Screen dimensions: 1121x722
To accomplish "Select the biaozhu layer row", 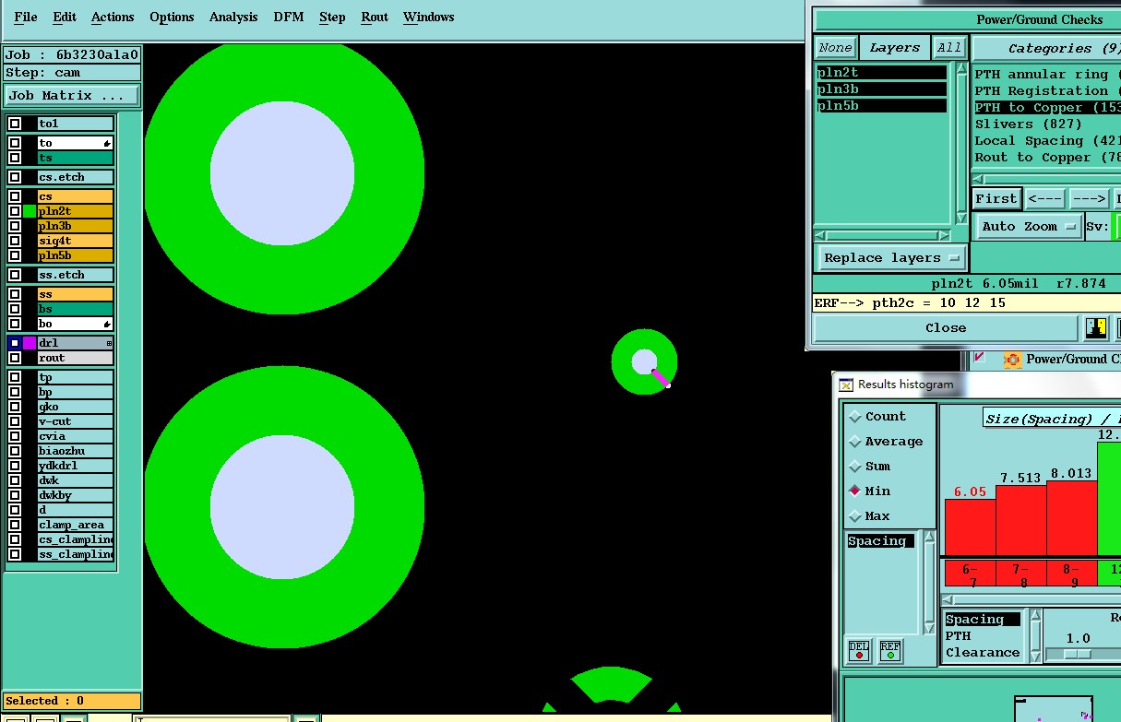I will 76,451.
